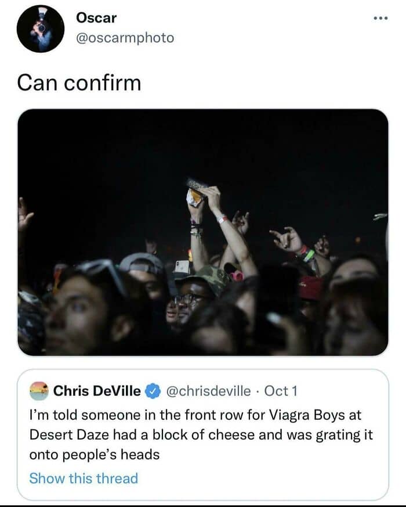This screenshot has width=406, height=507.
Task: Click the Chris DeVille display name
Action: (x=97, y=391)
